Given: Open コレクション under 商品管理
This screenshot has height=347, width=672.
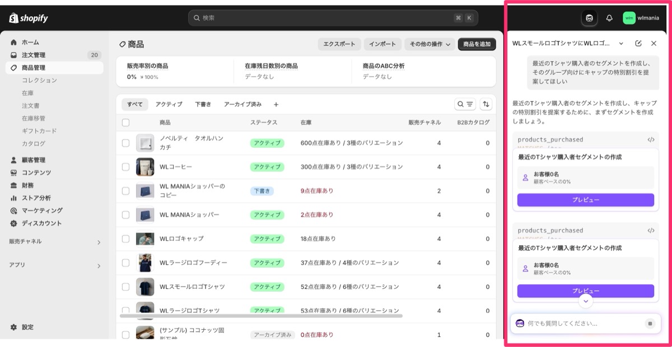Looking at the screenshot, I should [x=39, y=80].
